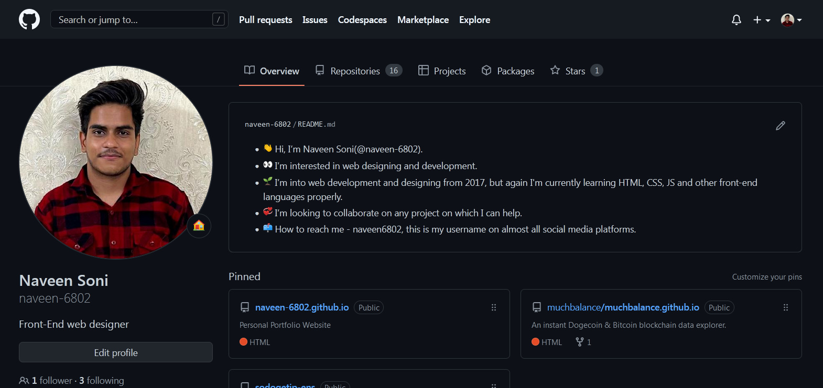Screen dimensions: 823x388
Task: Click the large profile photo
Action: 116,162
